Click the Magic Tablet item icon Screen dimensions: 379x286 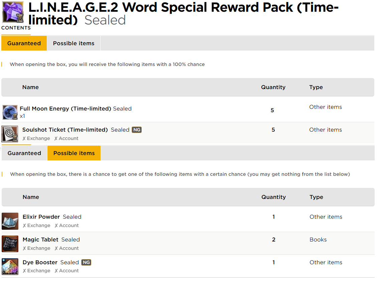pyautogui.click(x=10, y=244)
